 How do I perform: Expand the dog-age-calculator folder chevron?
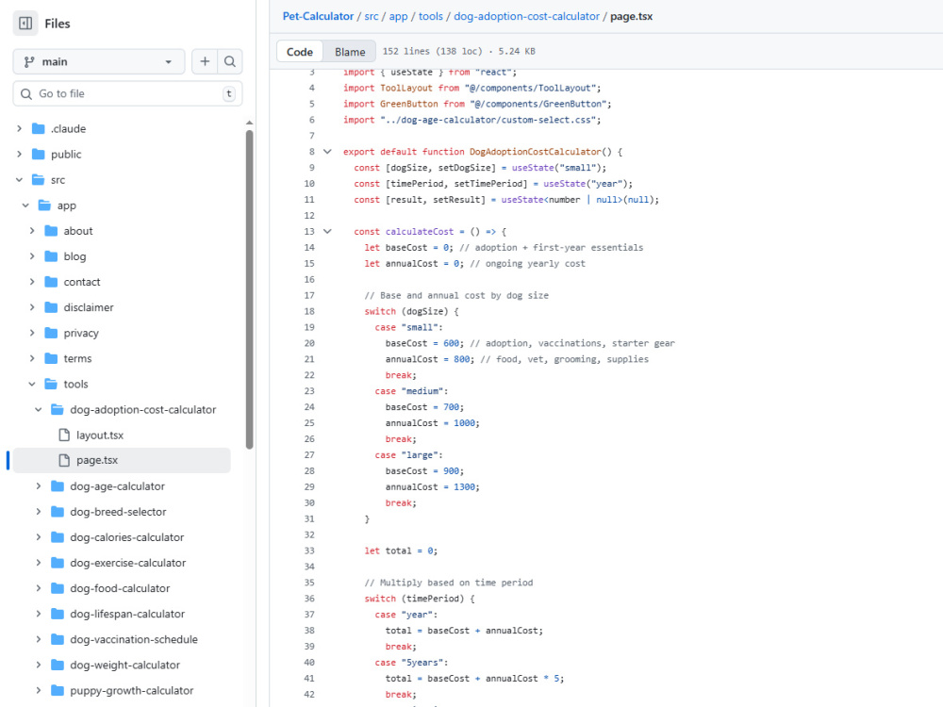(x=39, y=485)
